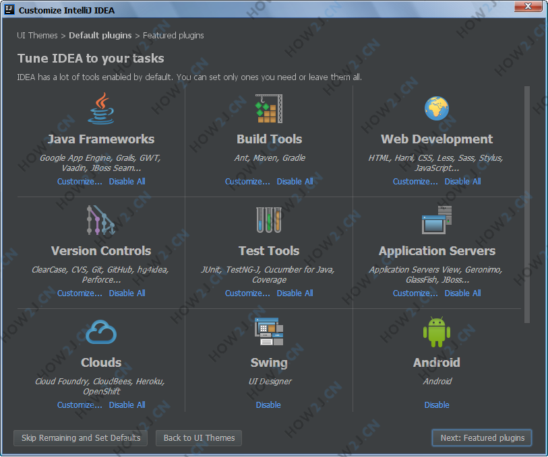Click the 'Google App Engine, Grails, GWT' description

coord(100,163)
